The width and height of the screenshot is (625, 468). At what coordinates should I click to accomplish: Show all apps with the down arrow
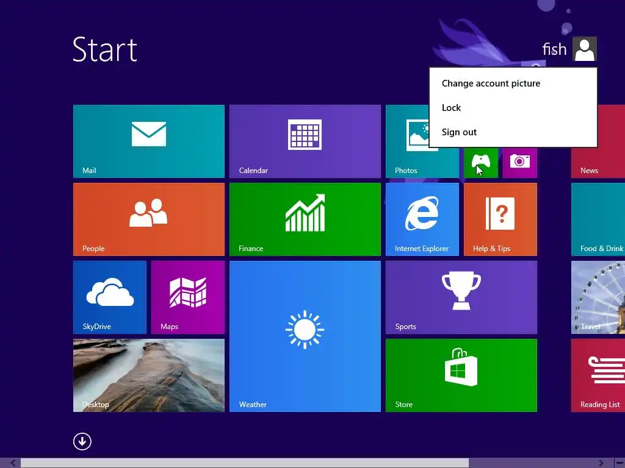point(82,441)
